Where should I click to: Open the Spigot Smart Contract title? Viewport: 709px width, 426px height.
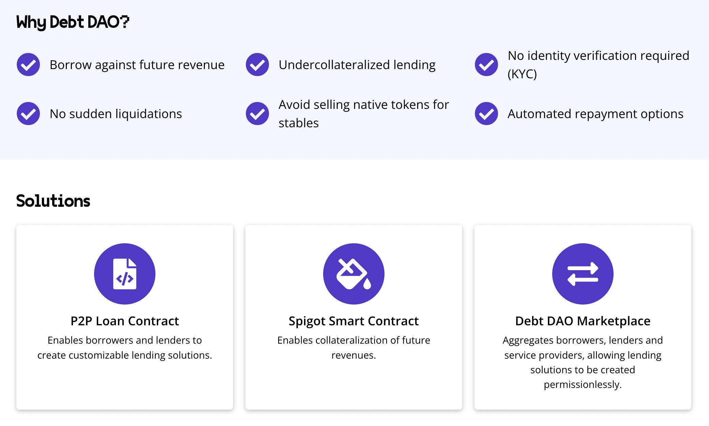(353, 321)
